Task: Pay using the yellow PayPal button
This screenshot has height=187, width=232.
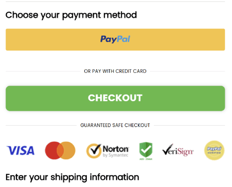Action: point(115,40)
